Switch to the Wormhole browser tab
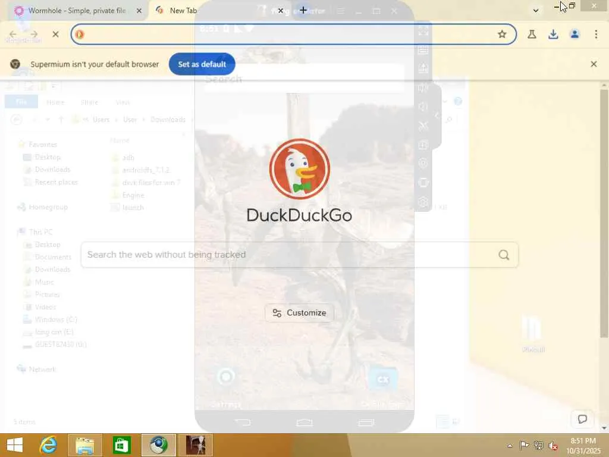 [x=77, y=11]
